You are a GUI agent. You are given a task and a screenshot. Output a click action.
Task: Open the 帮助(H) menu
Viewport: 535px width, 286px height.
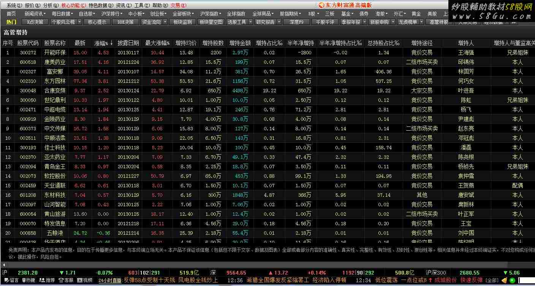click(x=160, y=5)
